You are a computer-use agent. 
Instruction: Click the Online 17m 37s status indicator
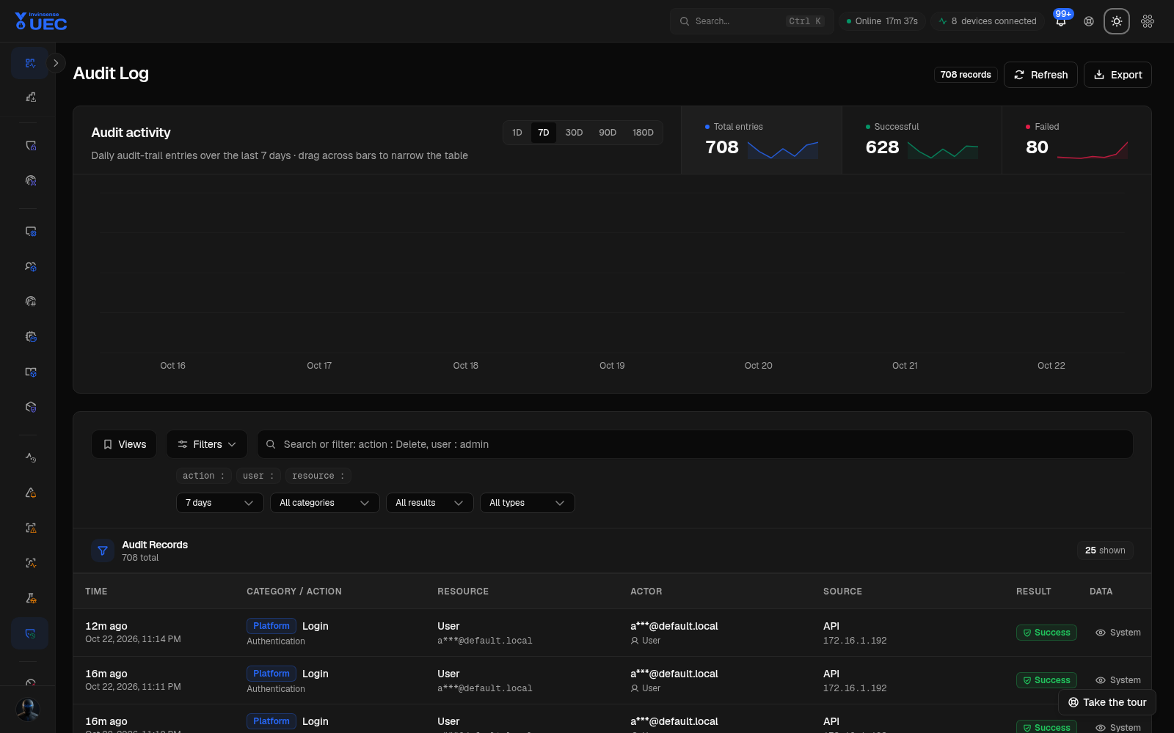click(882, 21)
